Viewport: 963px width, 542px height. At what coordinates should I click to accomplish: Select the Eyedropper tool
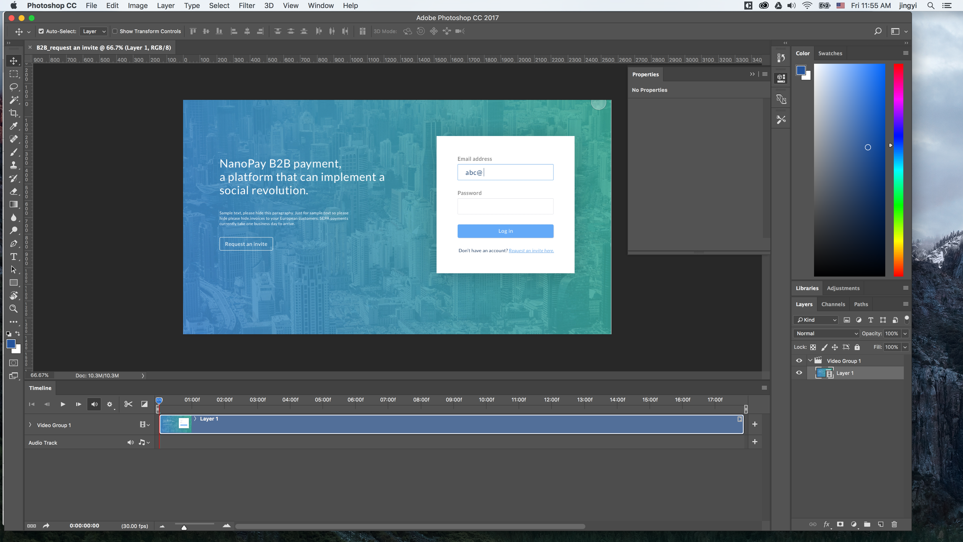point(14,126)
